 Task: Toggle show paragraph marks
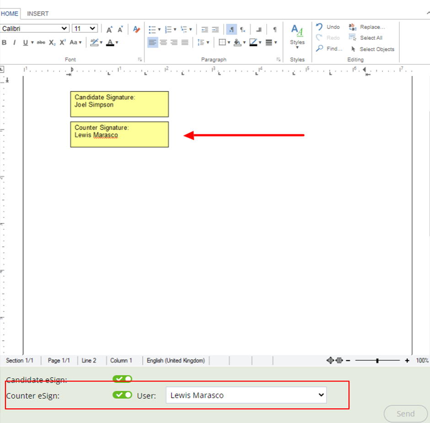point(274,29)
